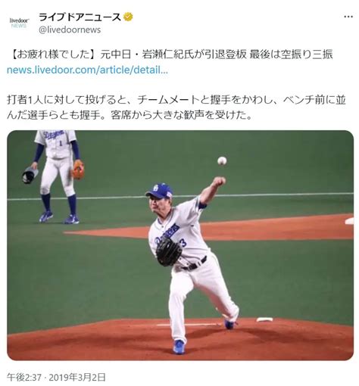Screen dimensions: 359x386
Task: Click the pitcher's blue cap
Action: [x=160, y=190]
